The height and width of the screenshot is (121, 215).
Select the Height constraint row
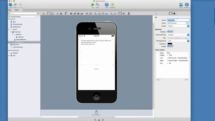[172, 55]
